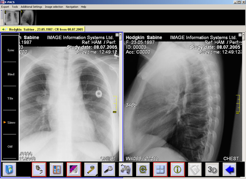246x179 pixels.
Task: Click the film reel cine icon
Action: click(39, 169)
